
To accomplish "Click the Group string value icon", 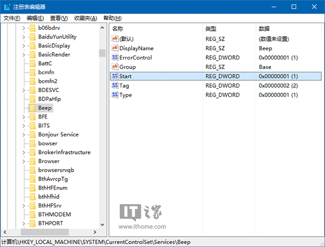I will [x=115, y=67].
